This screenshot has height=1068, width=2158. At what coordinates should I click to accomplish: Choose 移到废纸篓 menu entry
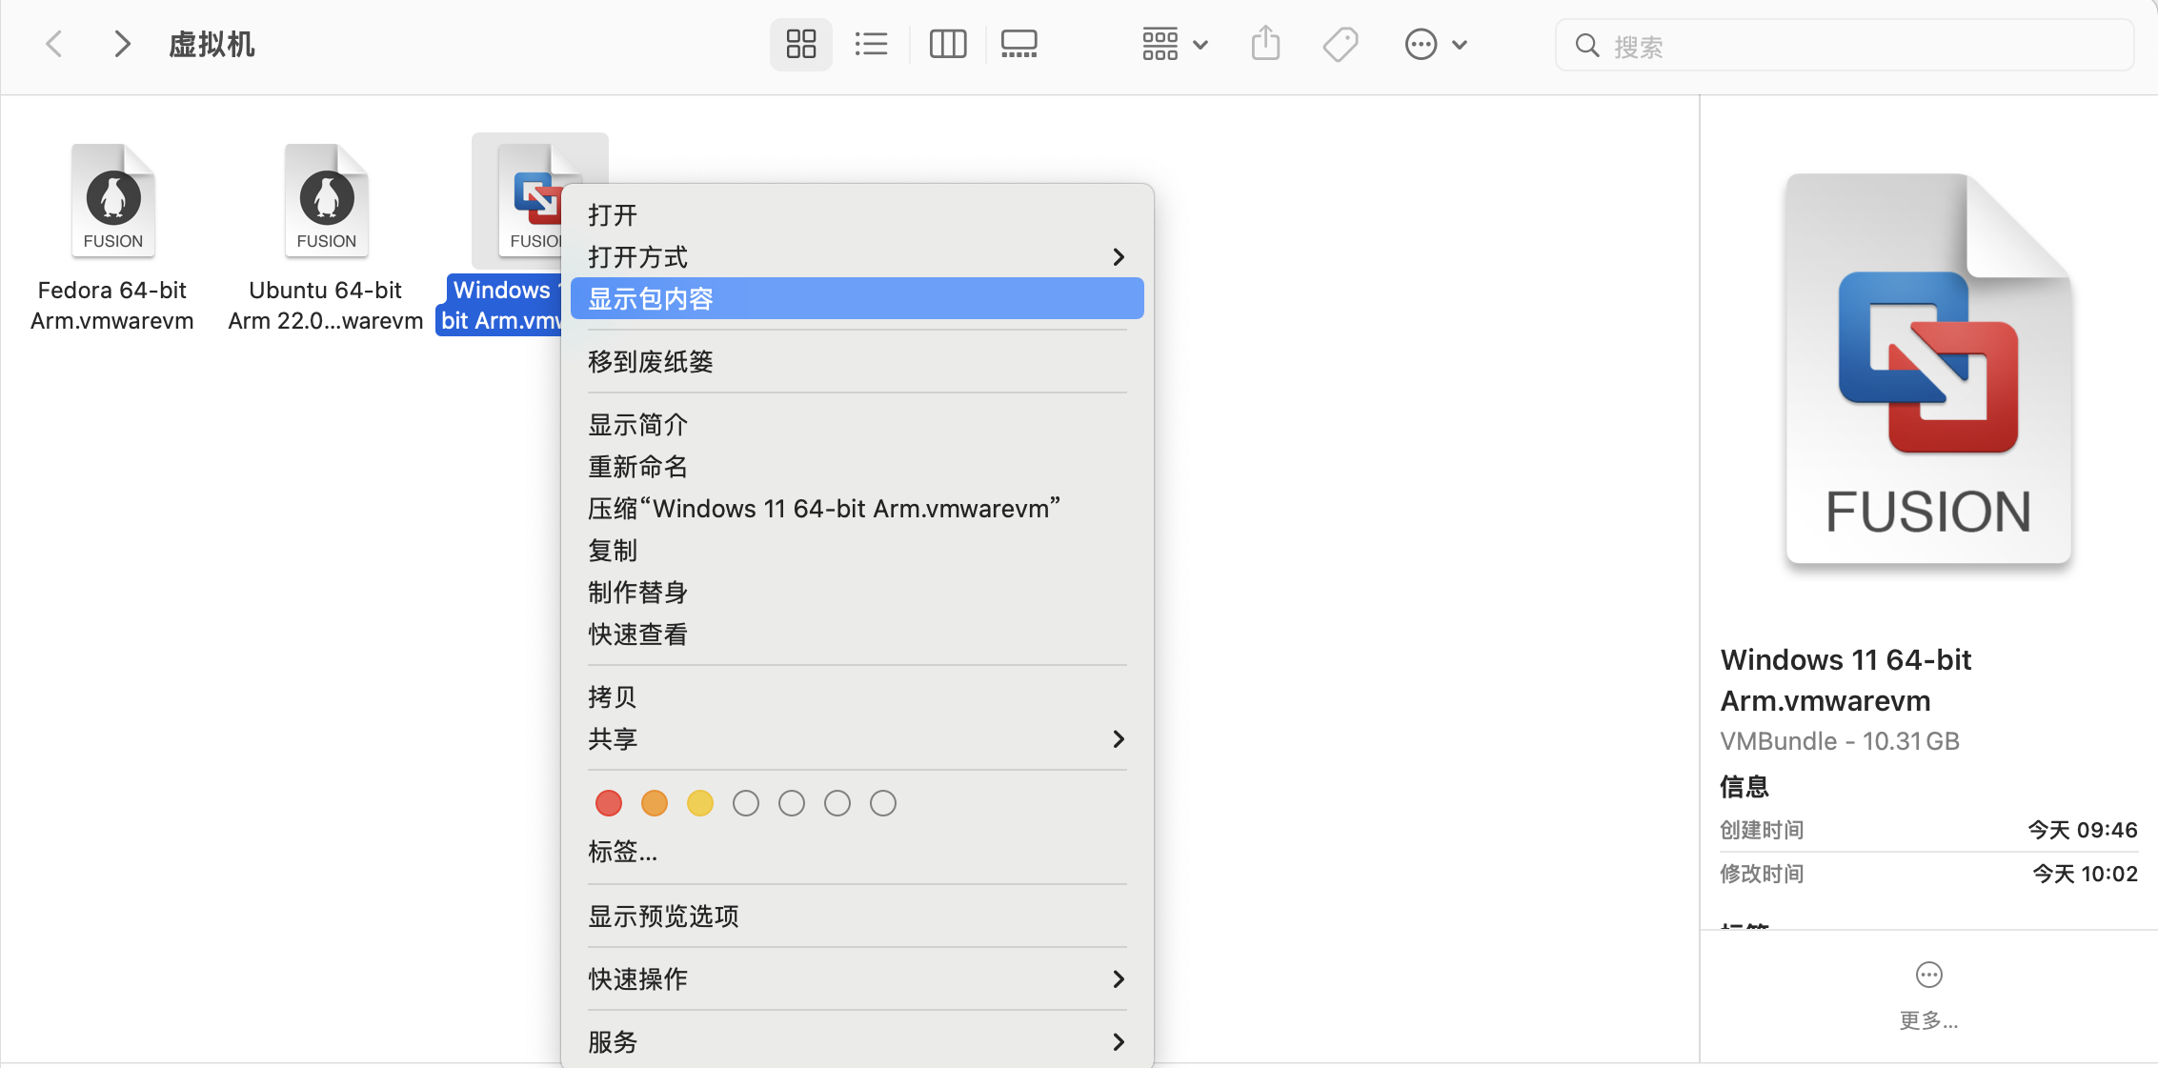tap(651, 362)
